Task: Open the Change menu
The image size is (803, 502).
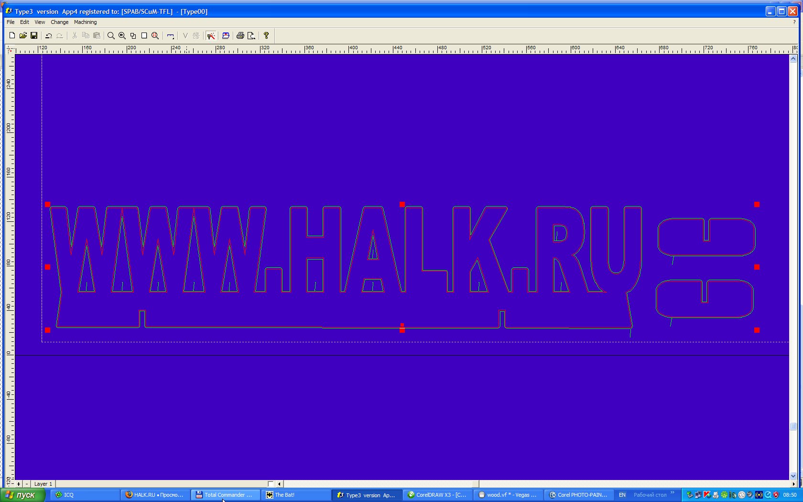Action: [x=59, y=22]
